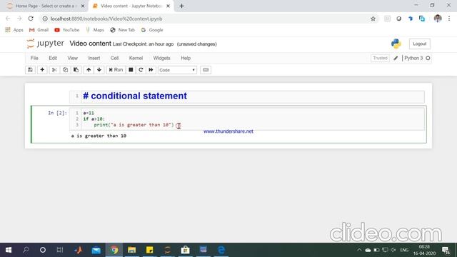
Task: Click the conditional statement heading cell
Action: pos(247,96)
